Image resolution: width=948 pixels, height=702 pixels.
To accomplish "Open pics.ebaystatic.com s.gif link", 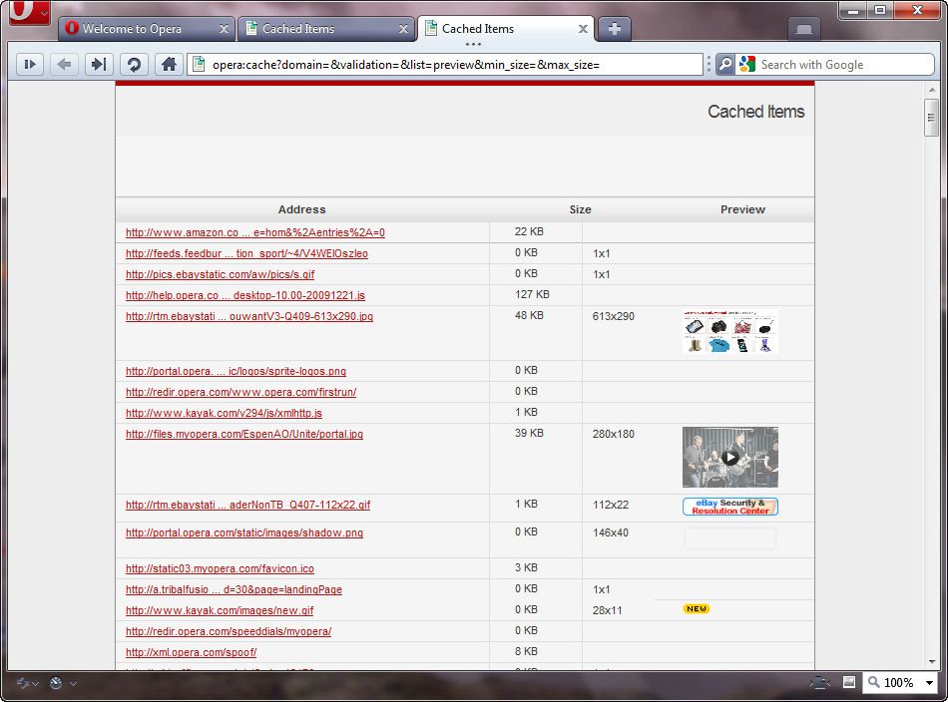I will coord(221,274).
